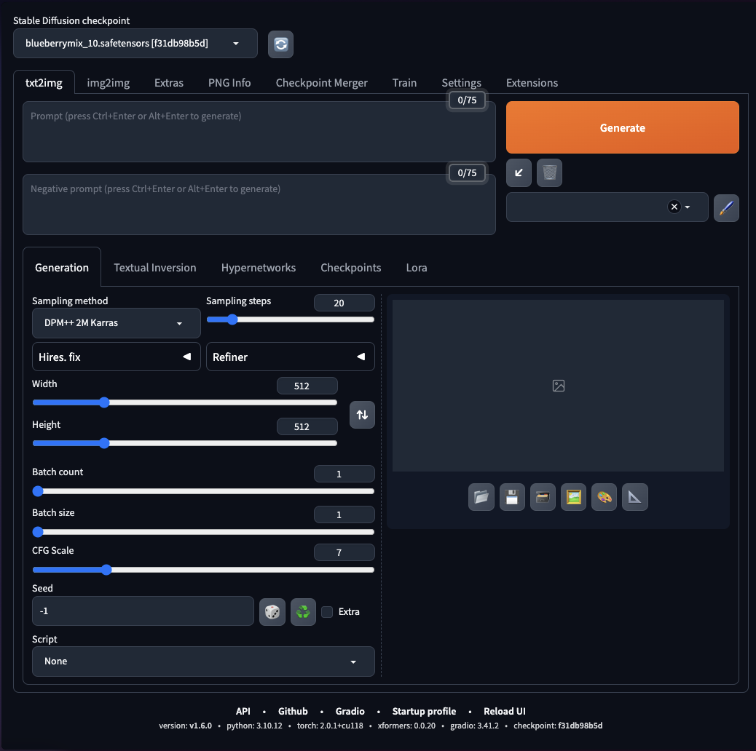Open the Gradio footer link
The height and width of the screenshot is (751, 756).
pyautogui.click(x=350, y=711)
